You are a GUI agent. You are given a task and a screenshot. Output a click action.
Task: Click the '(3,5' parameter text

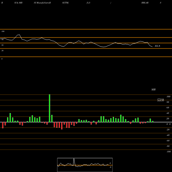pyautogui.click(x=88, y=3)
